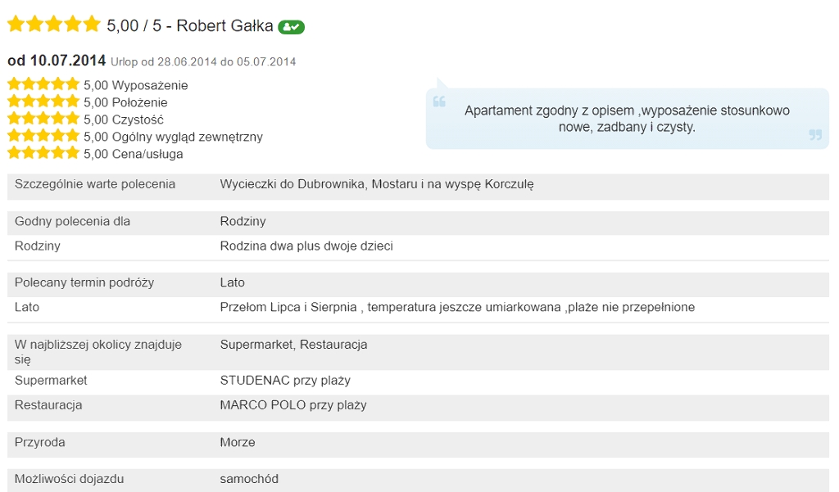839x492 pixels.
Task: Click the large overall five-star rating
Action: (x=53, y=25)
